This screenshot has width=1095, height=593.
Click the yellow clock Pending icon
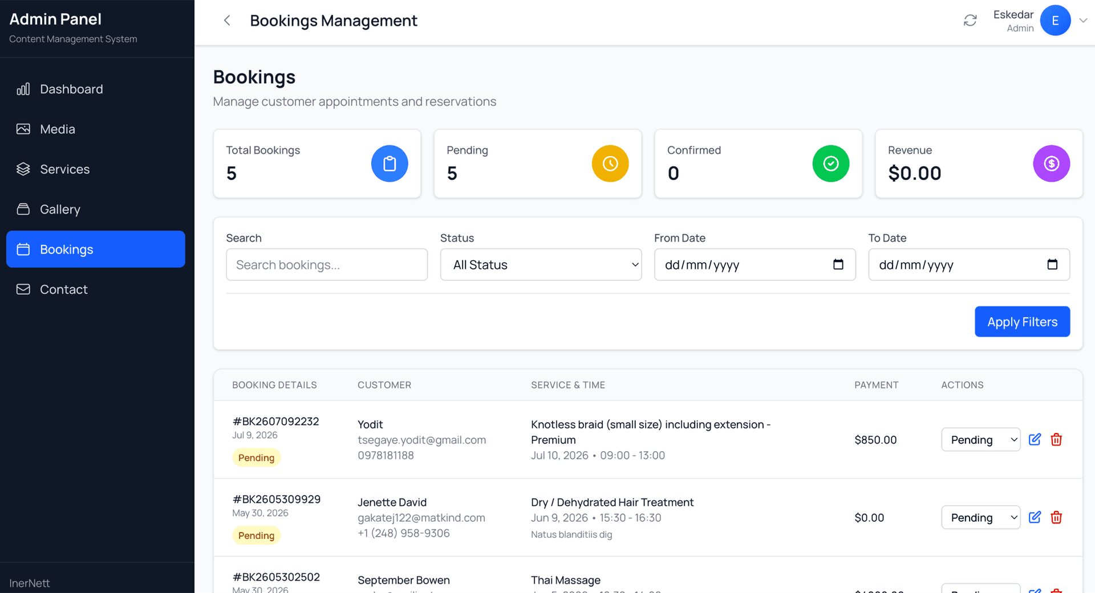tap(610, 163)
